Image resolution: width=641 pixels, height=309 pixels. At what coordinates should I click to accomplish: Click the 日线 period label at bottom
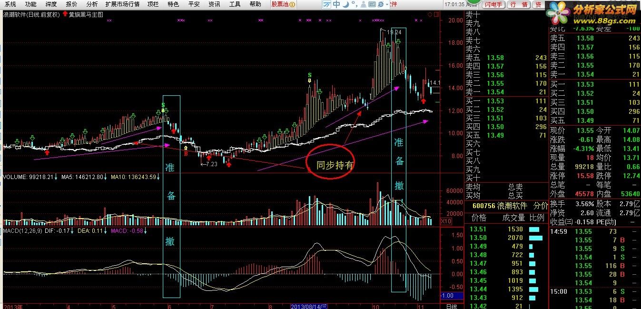tap(452, 306)
